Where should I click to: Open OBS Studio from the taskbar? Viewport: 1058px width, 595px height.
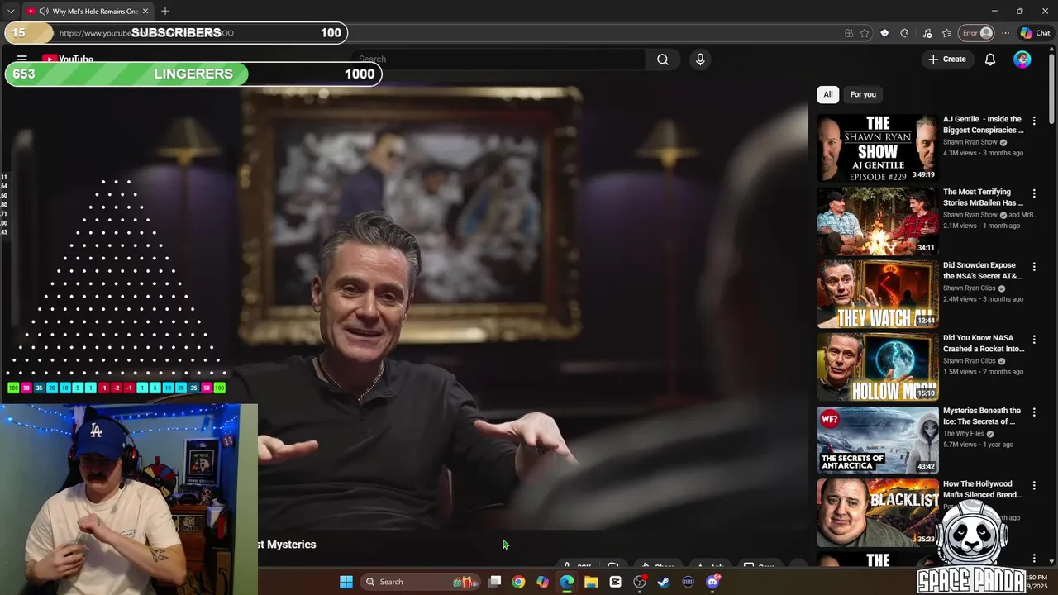[640, 582]
